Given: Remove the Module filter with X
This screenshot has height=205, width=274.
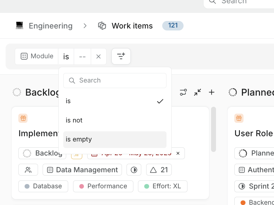Looking at the screenshot, I should pos(98,57).
